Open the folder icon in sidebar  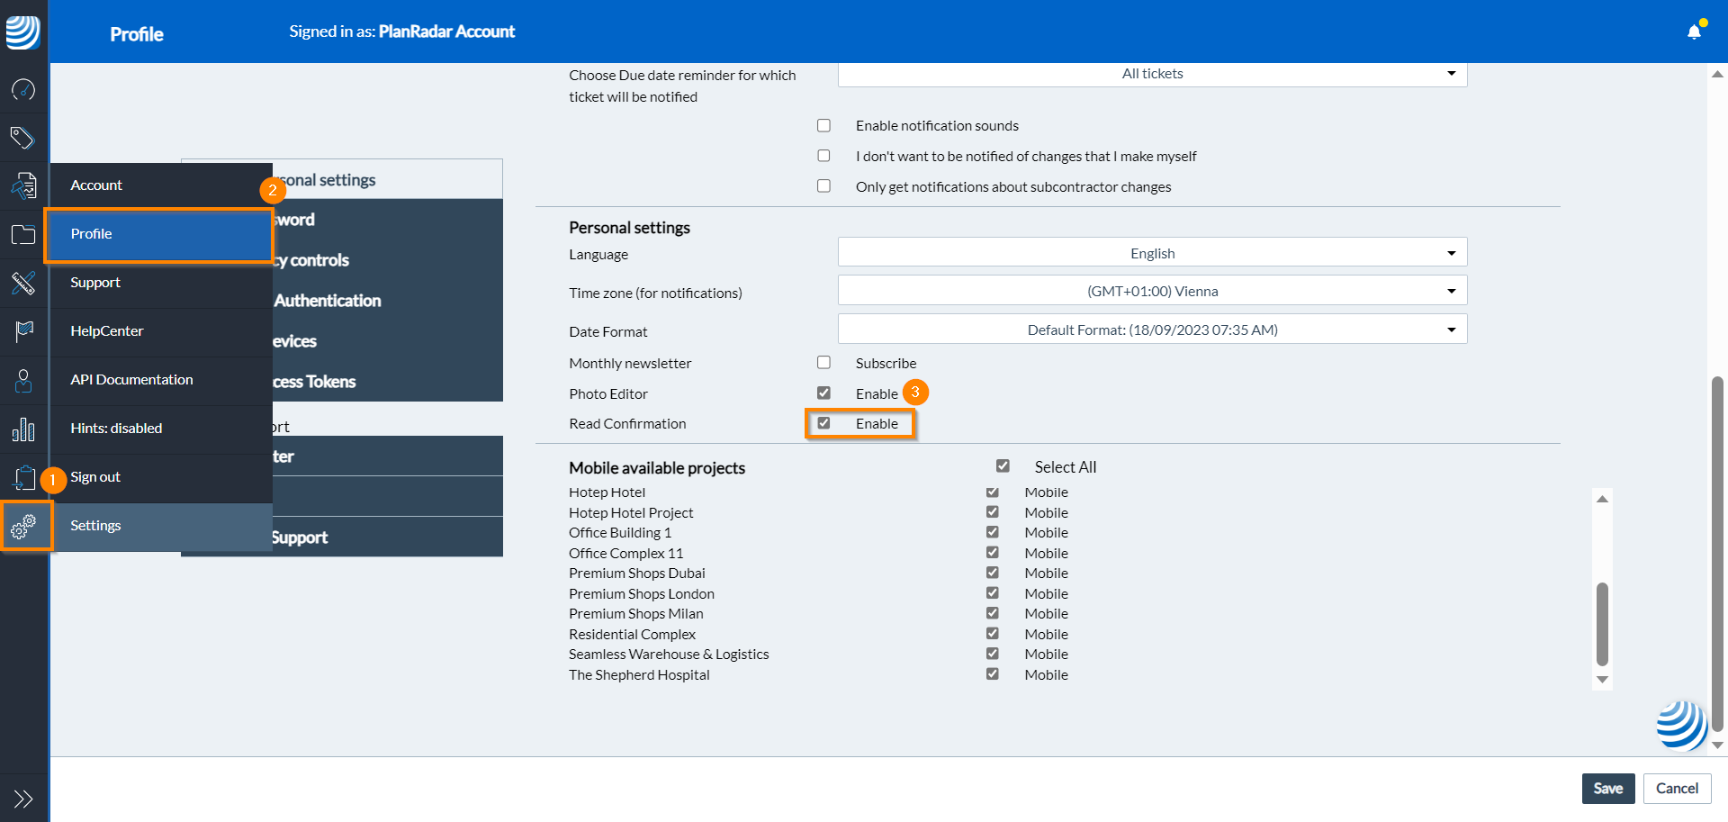[23, 235]
